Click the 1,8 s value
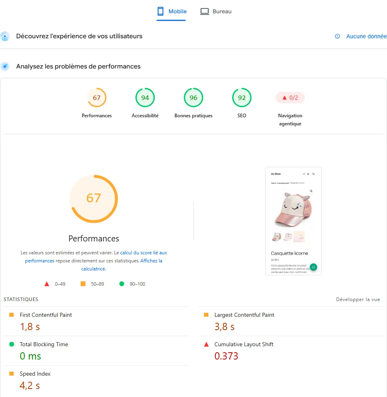Viewport: 387px width, 397px height. tap(30, 326)
